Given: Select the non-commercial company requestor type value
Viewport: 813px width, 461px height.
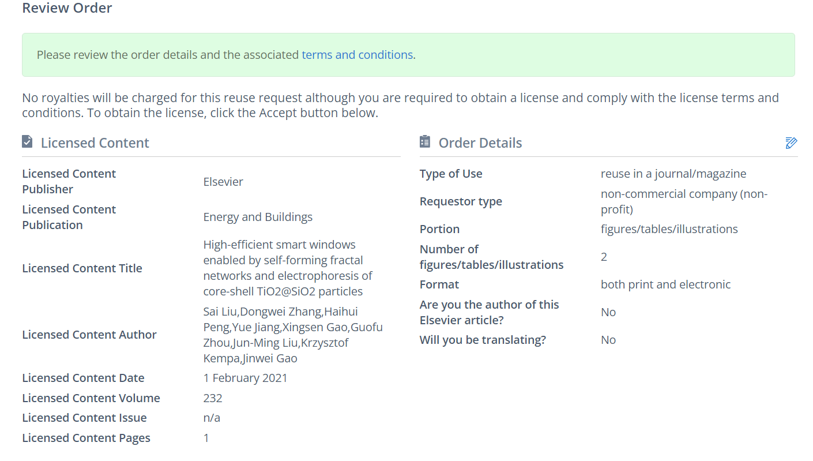Looking at the screenshot, I should pos(683,201).
